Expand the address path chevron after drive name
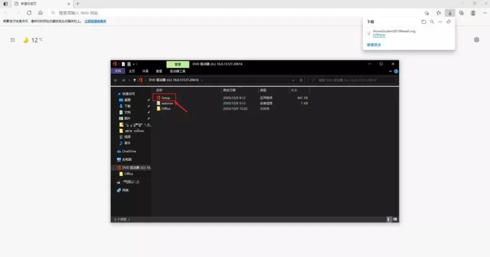This screenshot has height=257, width=490. click(201, 80)
